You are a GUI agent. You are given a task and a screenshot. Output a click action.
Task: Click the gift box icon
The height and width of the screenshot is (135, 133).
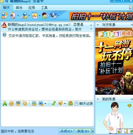(x=70, y=103)
